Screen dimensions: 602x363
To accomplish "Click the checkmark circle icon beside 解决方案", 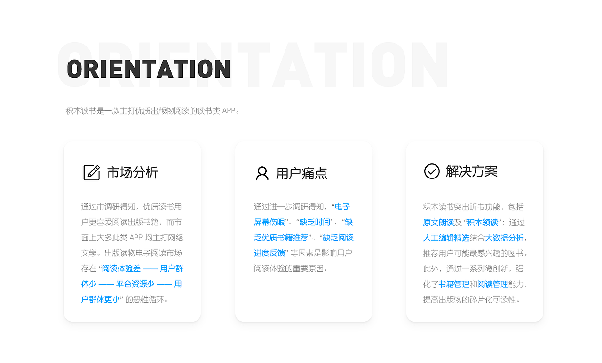I will [432, 171].
